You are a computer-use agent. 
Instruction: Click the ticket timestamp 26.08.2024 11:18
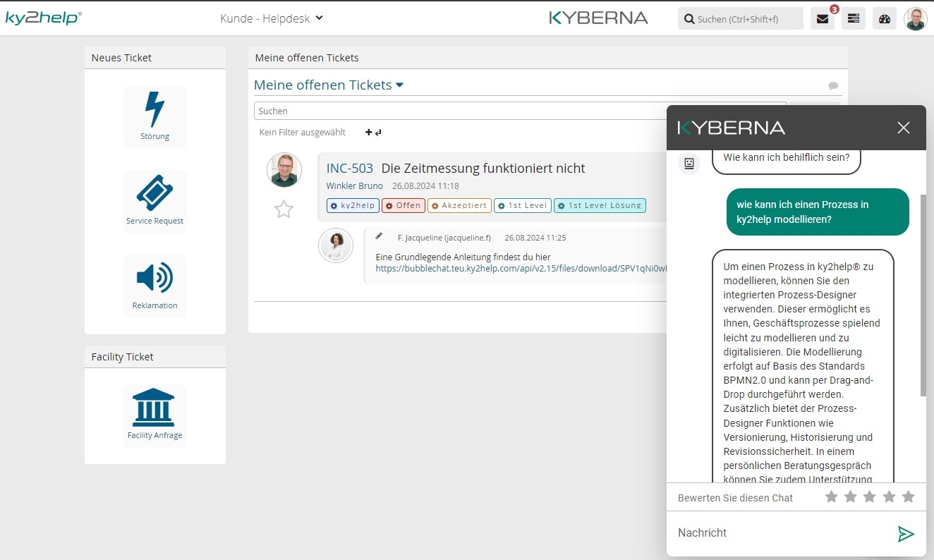click(425, 186)
